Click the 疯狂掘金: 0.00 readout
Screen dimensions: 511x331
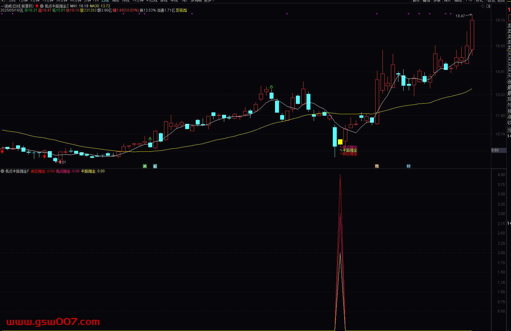pos(43,171)
